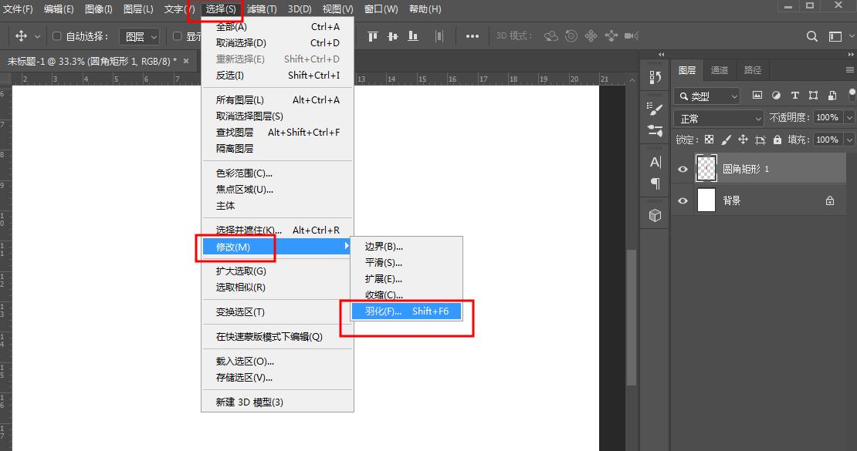The height and width of the screenshot is (451, 857).
Task: Open the 滤镜 menu
Action: pyautogui.click(x=259, y=8)
